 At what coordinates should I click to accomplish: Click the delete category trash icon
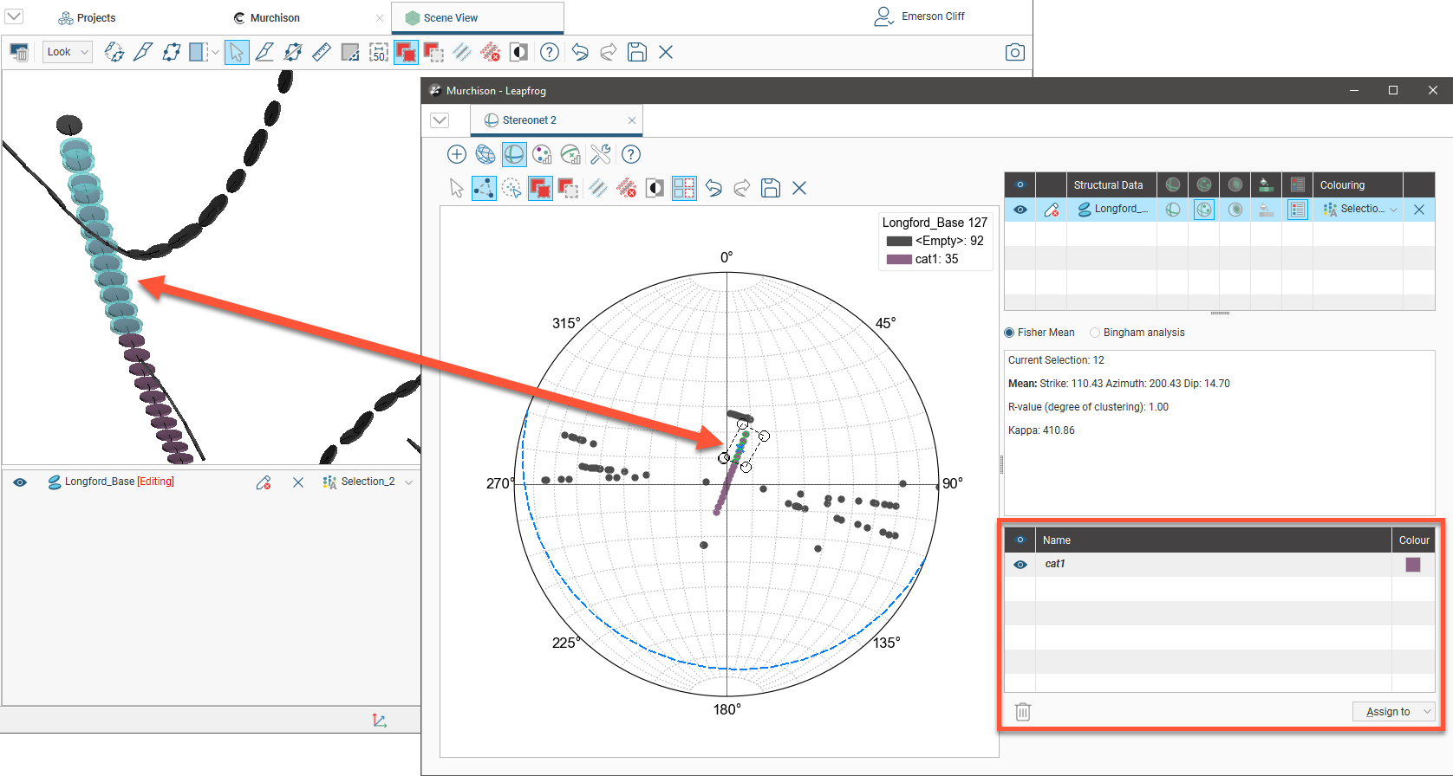(x=1023, y=712)
